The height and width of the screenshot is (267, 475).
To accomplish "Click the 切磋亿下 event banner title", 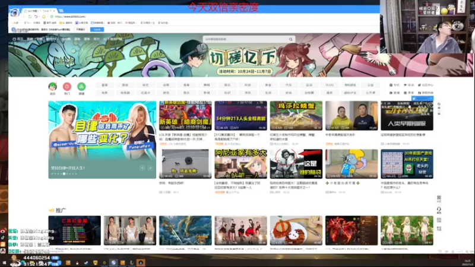I will pyautogui.click(x=243, y=58).
